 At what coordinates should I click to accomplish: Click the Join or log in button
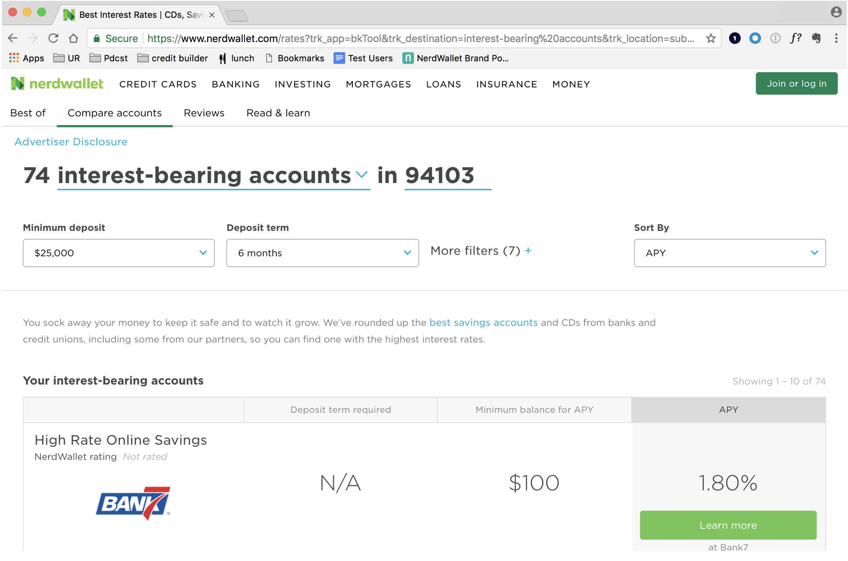(797, 83)
